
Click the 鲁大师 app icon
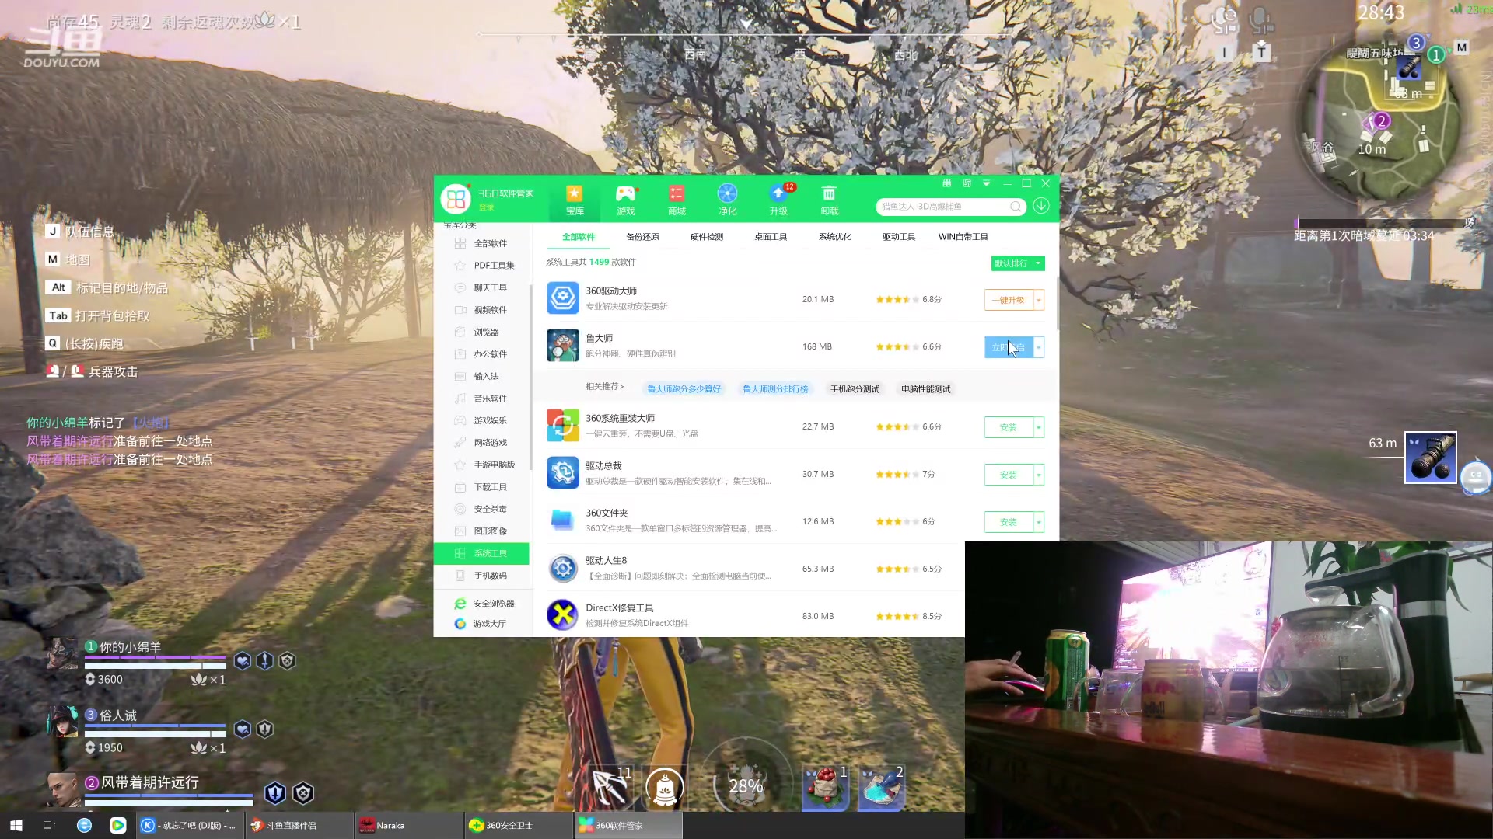coord(562,346)
